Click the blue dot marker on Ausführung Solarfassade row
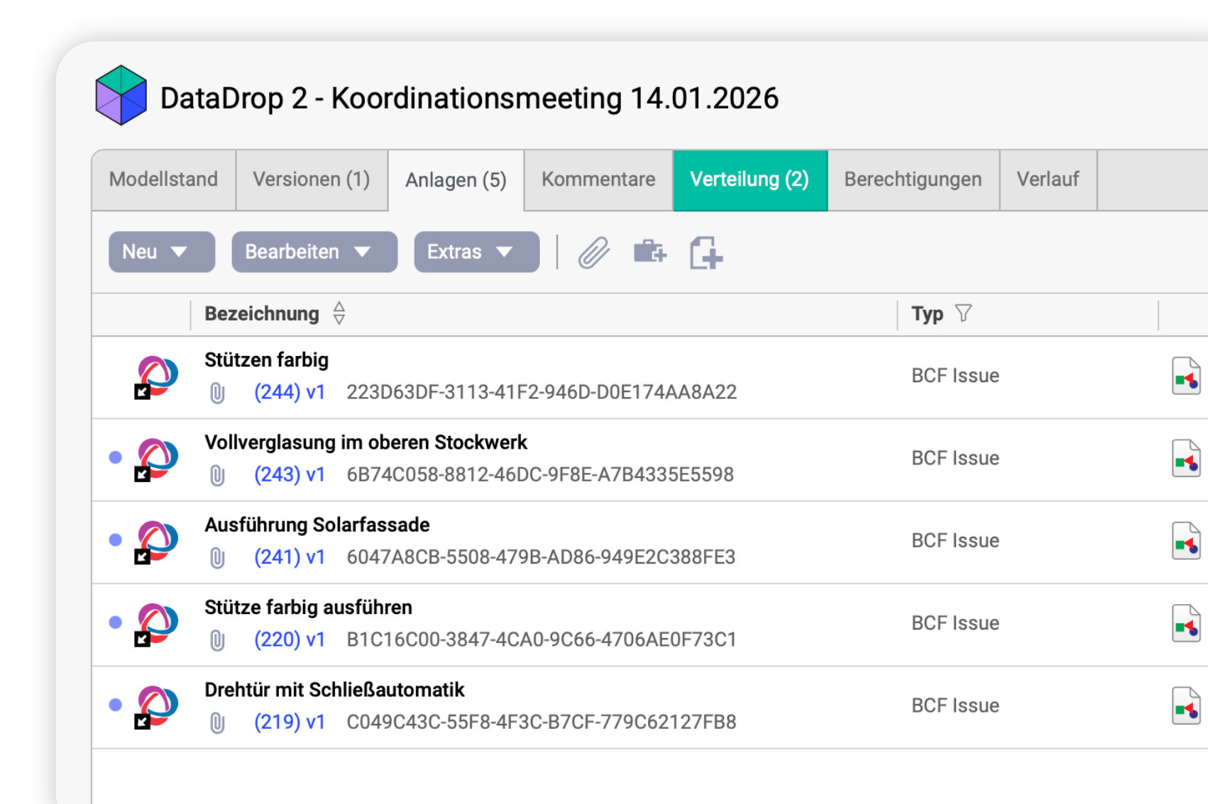This screenshot has width=1208, height=804. click(x=116, y=540)
